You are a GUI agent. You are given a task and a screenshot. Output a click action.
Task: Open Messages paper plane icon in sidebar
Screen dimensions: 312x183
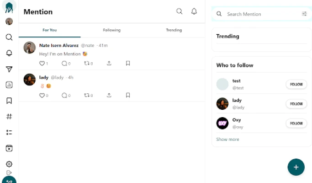tap(9, 69)
